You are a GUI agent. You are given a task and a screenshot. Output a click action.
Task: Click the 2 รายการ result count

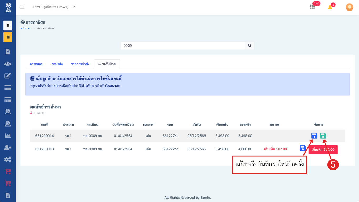click(x=38, y=113)
